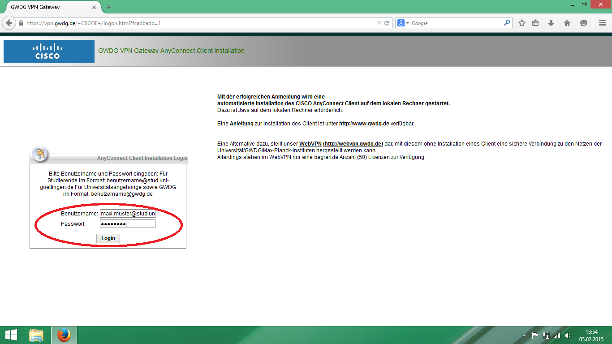Go to the Firefox home page icon
612x344 pixels.
[567, 23]
